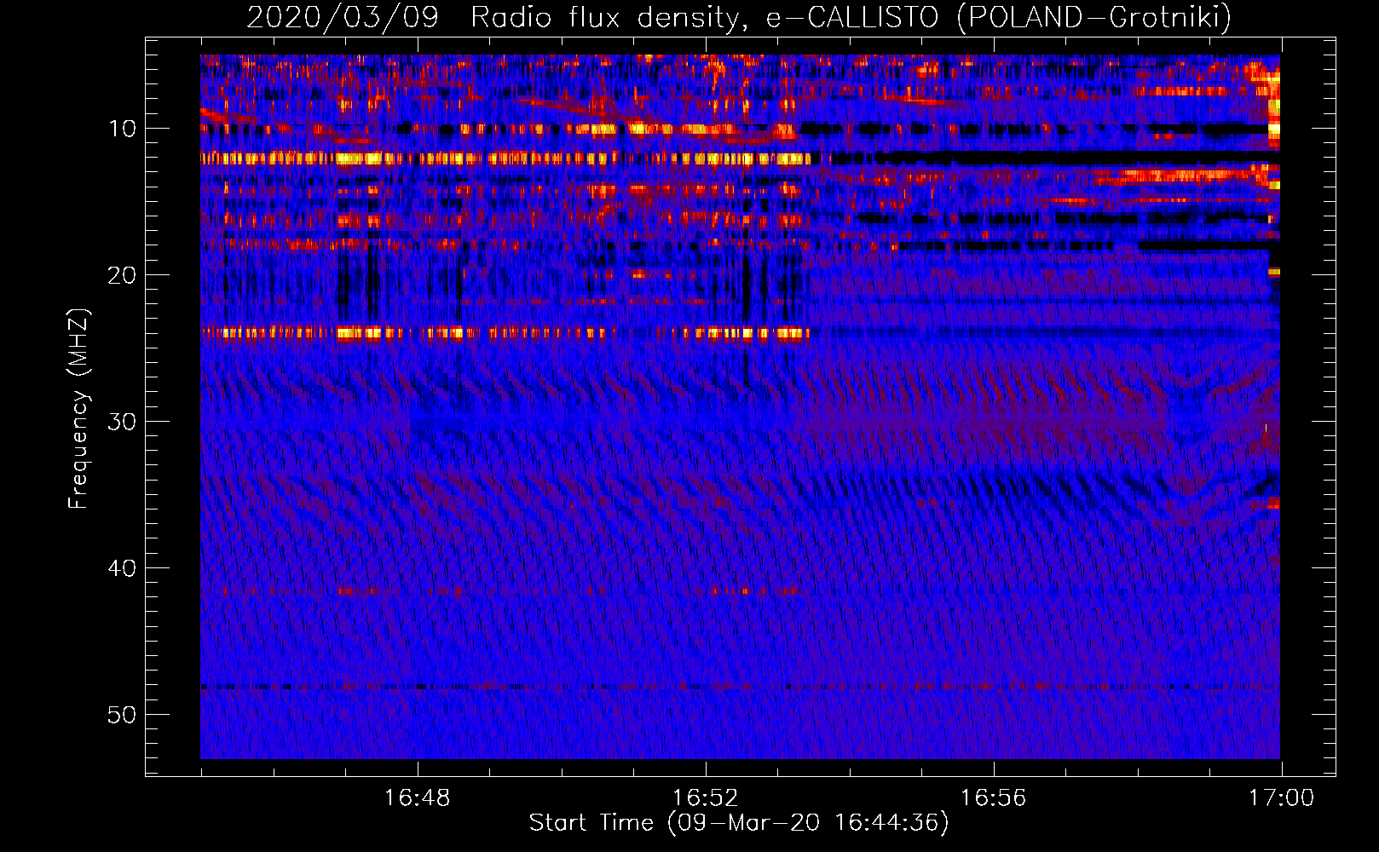The height and width of the screenshot is (852, 1379).
Task: Click the '16:56' time tick label
Action: (994, 798)
